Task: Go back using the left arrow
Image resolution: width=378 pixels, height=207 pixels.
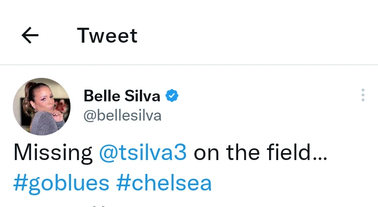Action: click(30, 35)
